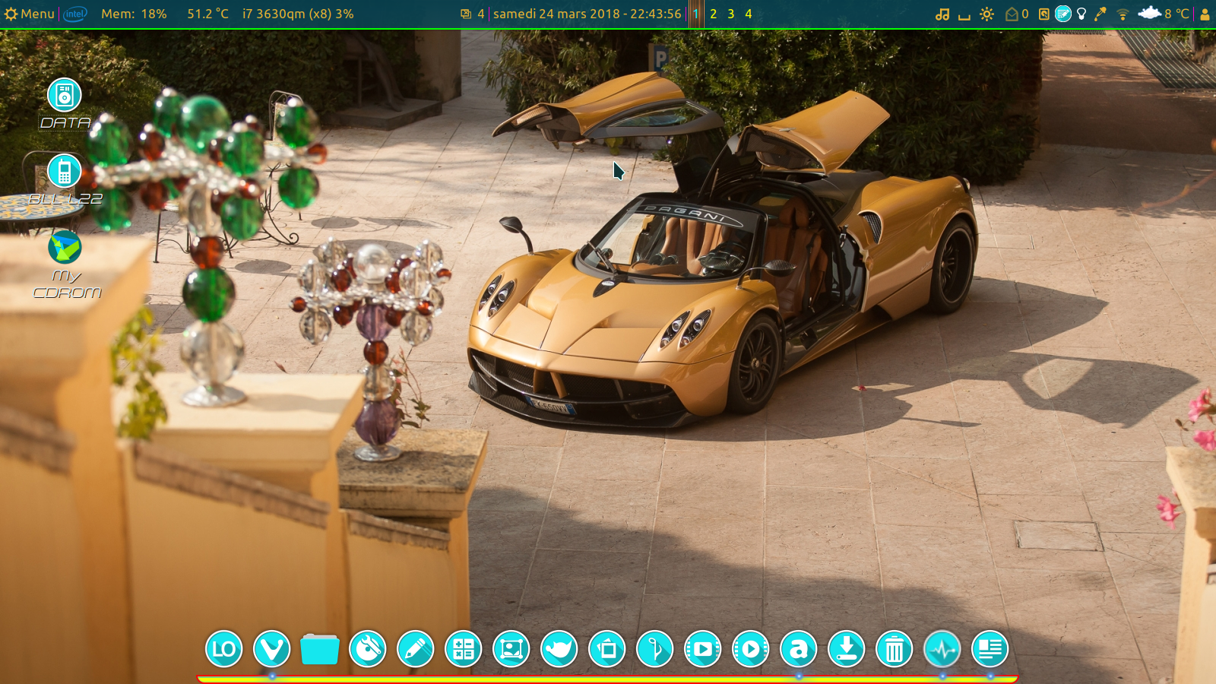
Task: Open the calculator app in dock
Action: tap(463, 650)
